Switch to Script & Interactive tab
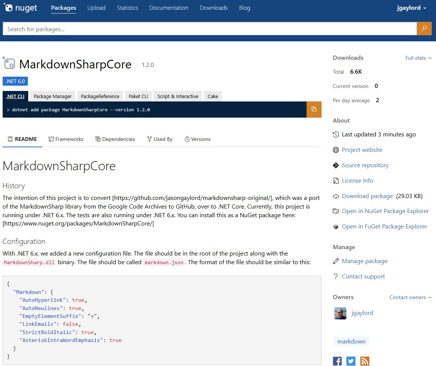Screen dimensions: 436x366 178,96
